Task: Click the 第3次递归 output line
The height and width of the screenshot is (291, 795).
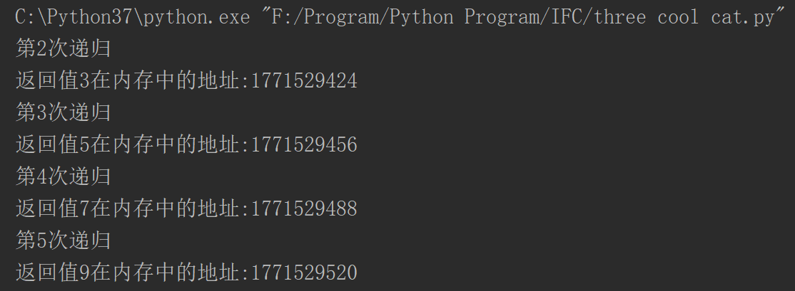Action: pyautogui.click(x=63, y=112)
